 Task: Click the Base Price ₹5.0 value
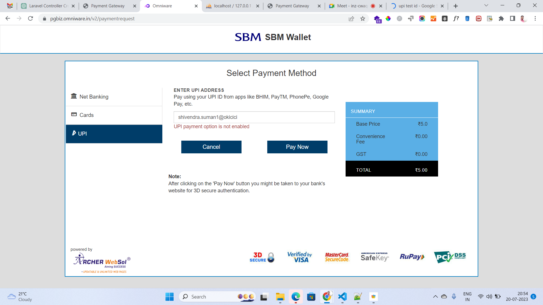pyautogui.click(x=423, y=124)
